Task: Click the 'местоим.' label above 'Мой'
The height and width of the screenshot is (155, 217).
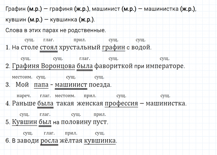Action: 22,77
